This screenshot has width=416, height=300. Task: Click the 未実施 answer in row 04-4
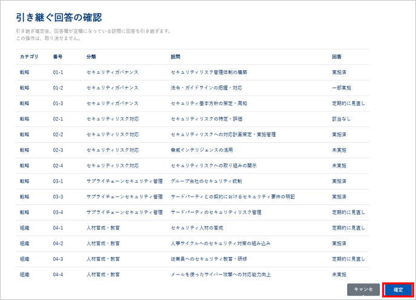(x=341, y=274)
